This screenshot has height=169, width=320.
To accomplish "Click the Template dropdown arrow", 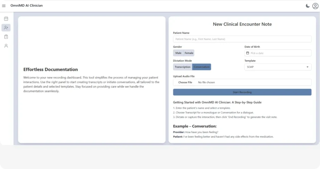I will [x=307, y=67].
